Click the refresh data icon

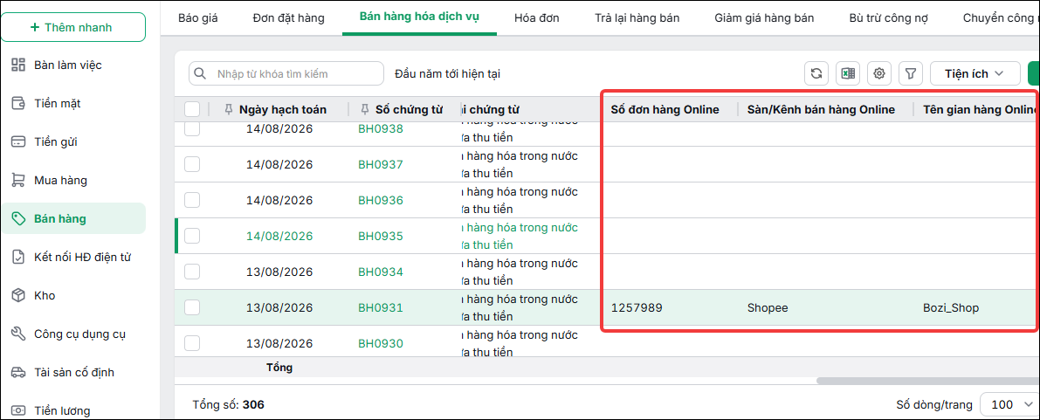click(x=816, y=73)
